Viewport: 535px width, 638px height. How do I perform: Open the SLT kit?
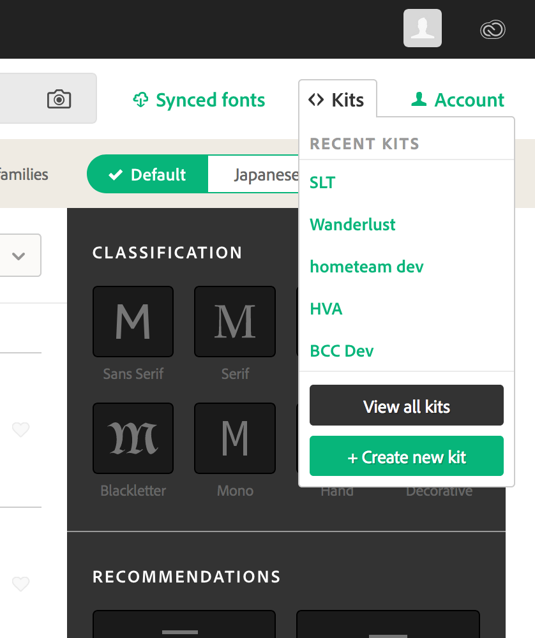(x=322, y=182)
